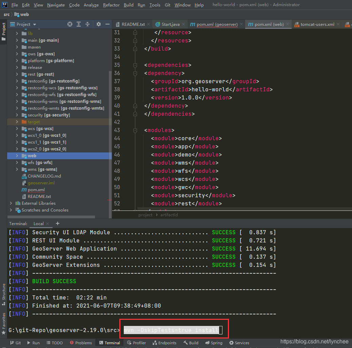The height and width of the screenshot is (348, 352).
Task: Close the tomcat-users.xml tab
Action: click(338, 24)
